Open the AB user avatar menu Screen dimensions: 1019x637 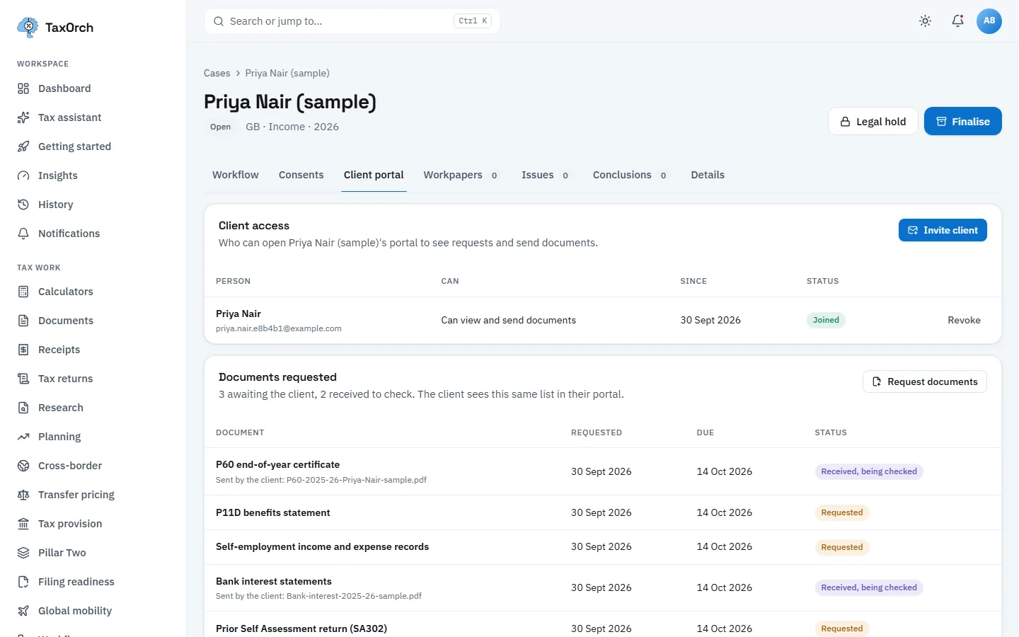point(989,21)
